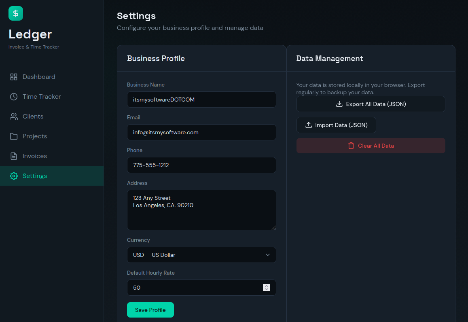Click the red Clear All Data button
The width and height of the screenshot is (468, 322).
point(371,146)
